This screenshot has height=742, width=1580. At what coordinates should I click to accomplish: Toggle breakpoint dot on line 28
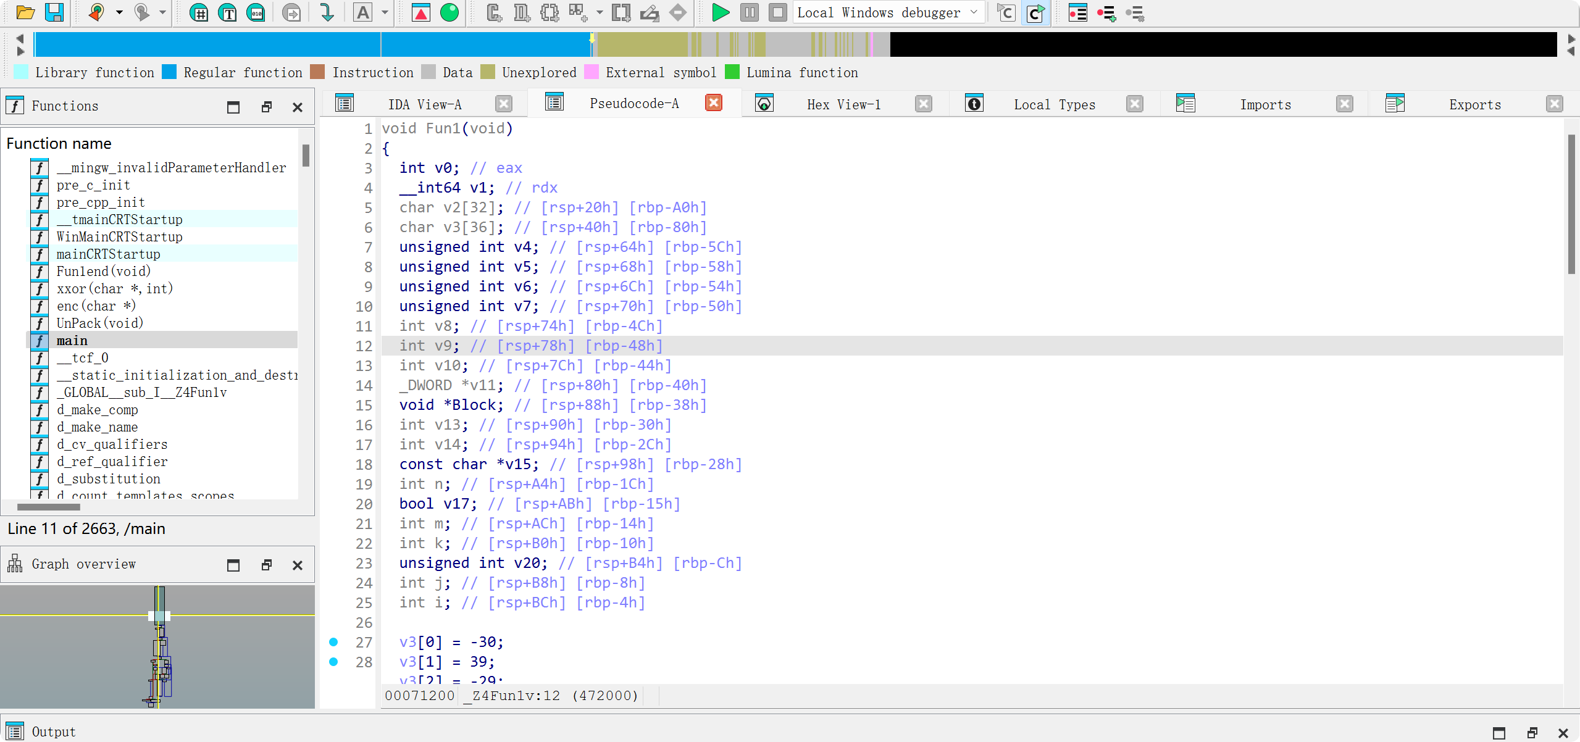(x=333, y=662)
